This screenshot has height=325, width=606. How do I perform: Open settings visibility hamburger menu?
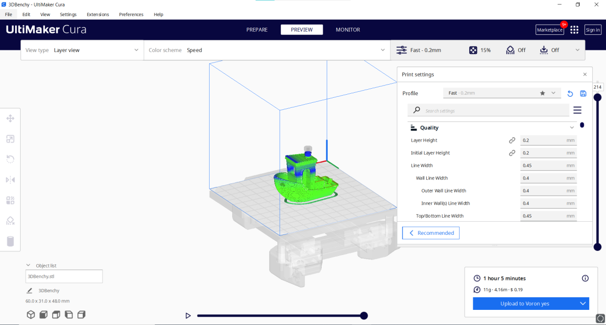pos(577,110)
